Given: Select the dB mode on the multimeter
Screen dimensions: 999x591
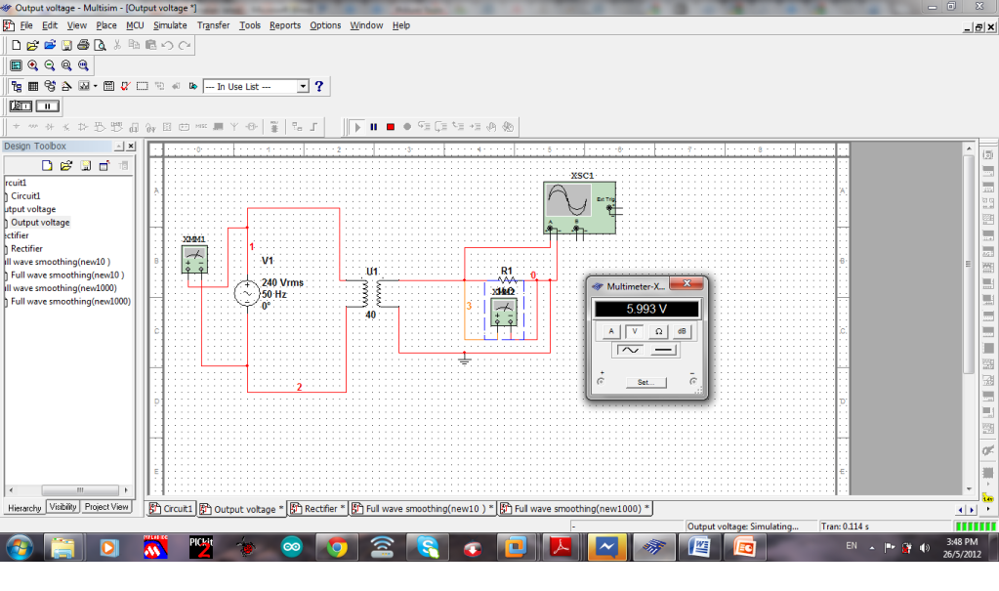Looking at the screenshot, I should click(x=682, y=331).
